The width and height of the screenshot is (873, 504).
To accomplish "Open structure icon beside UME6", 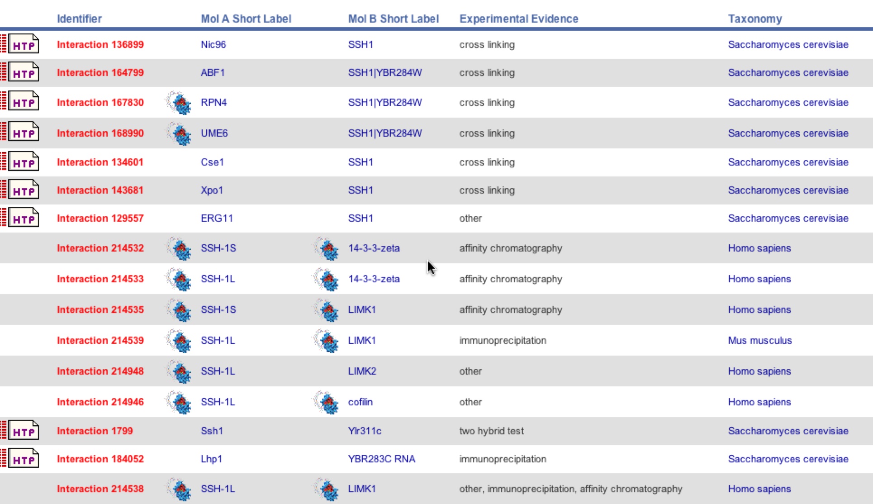I will (x=179, y=133).
